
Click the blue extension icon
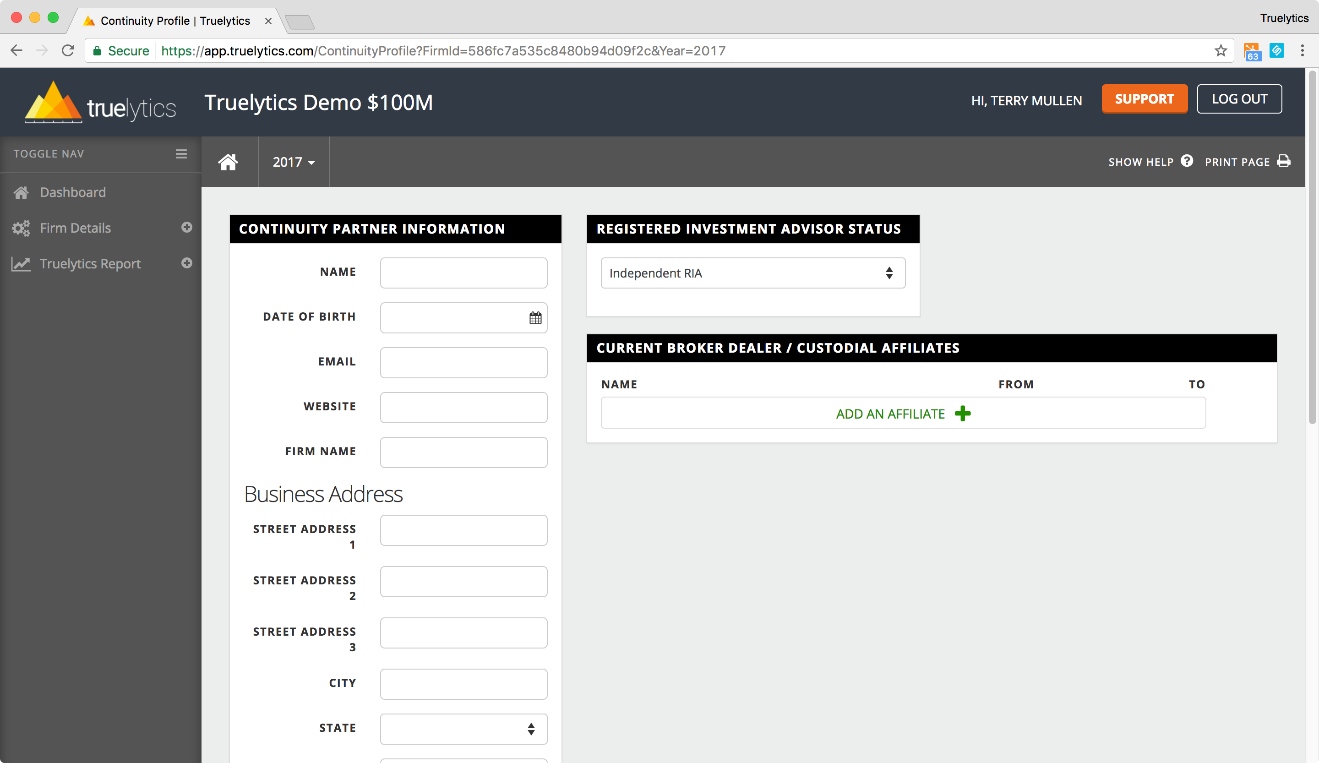[x=1276, y=50]
